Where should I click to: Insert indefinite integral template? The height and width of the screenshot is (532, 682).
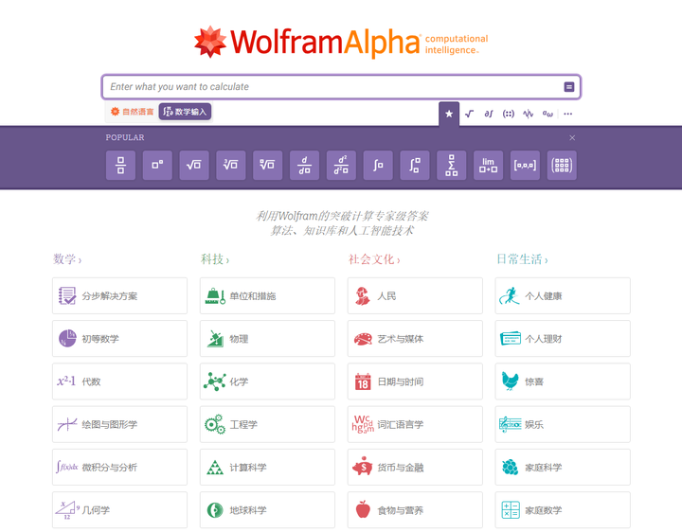[x=378, y=165]
